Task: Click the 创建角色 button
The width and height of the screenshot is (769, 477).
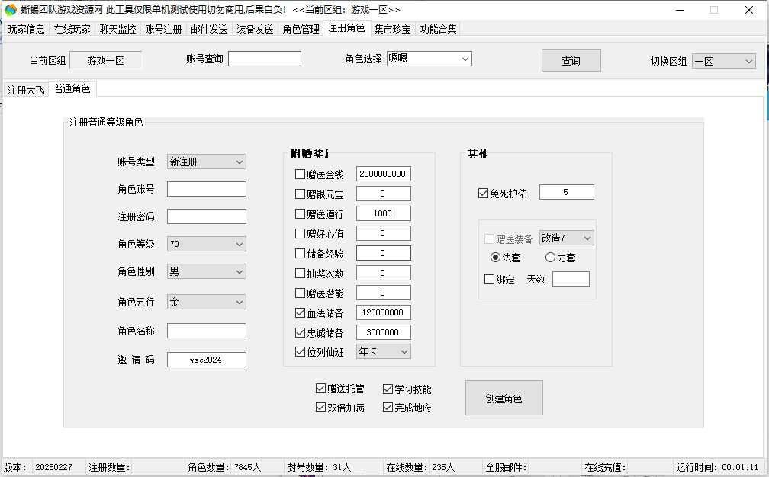Action: [x=504, y=399]
